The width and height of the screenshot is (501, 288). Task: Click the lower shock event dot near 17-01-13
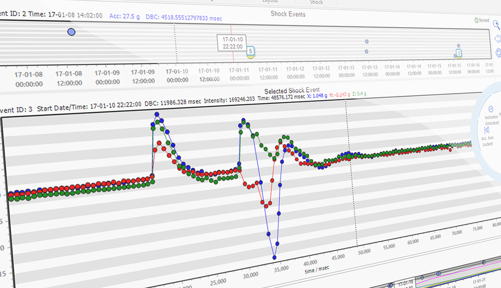366,51
